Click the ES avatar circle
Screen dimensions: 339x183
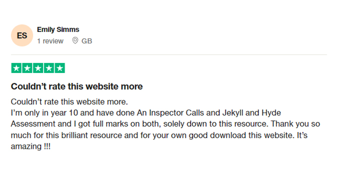pos(22,35)
